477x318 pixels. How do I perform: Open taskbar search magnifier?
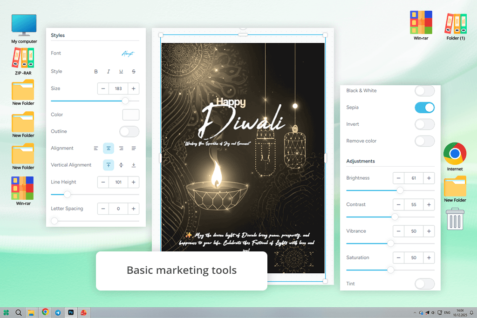coord(19,312)
